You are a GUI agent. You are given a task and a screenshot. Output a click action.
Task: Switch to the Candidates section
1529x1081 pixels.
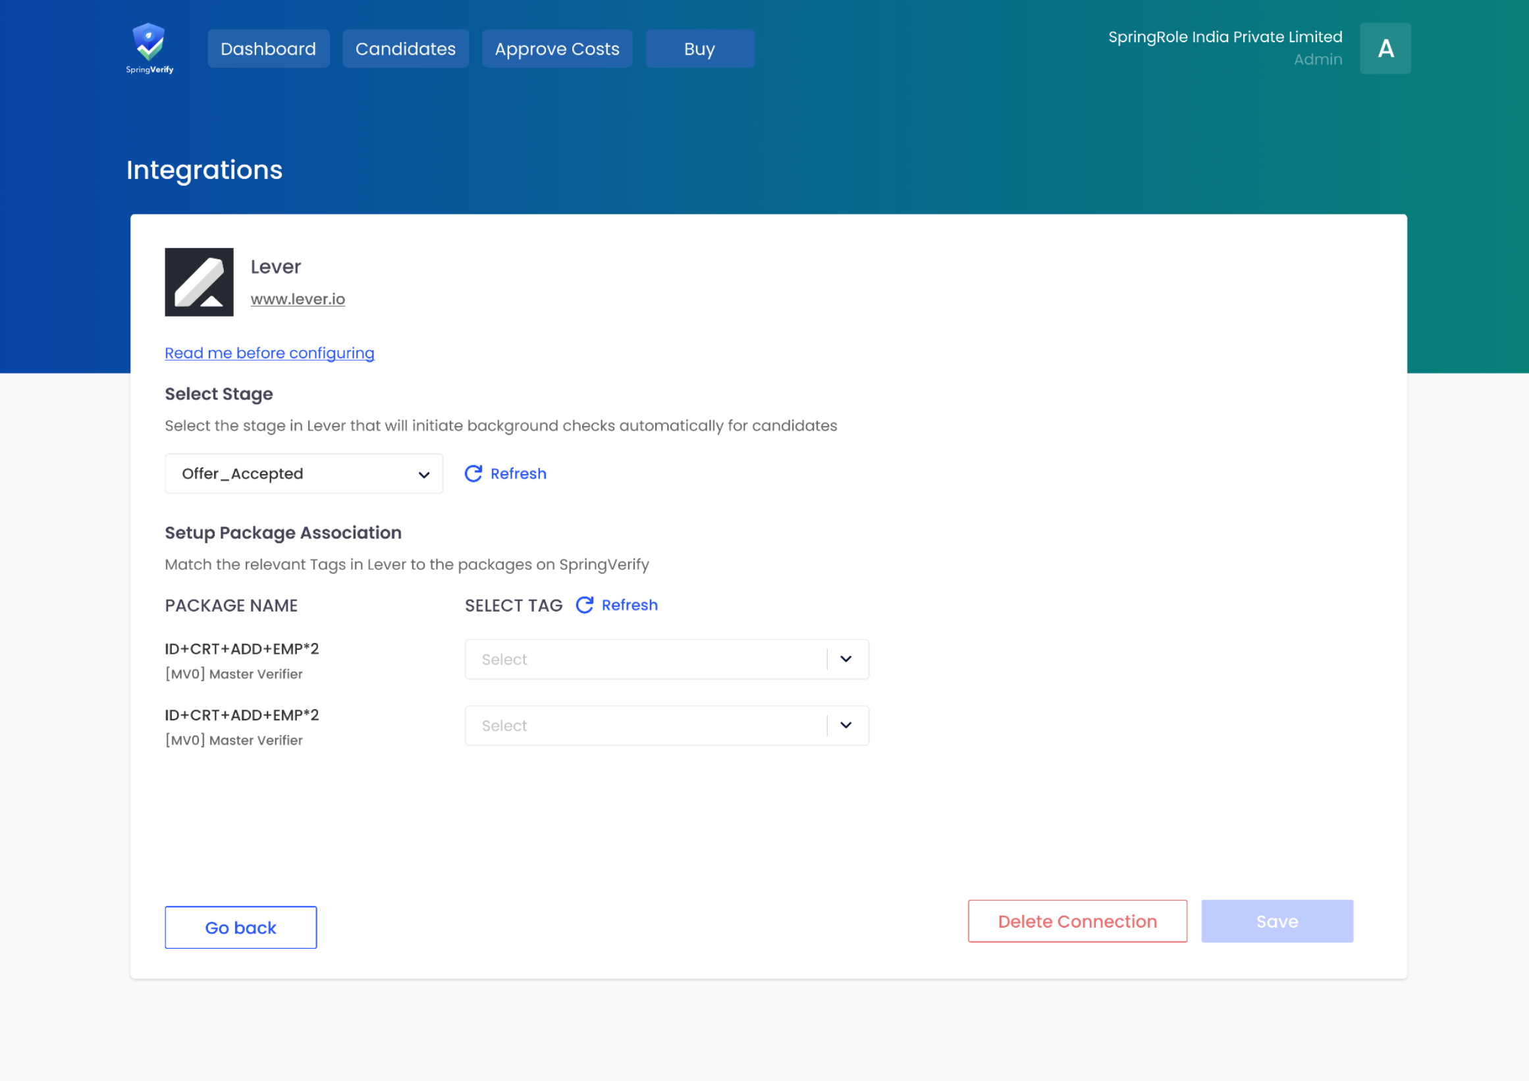point(406,48)
